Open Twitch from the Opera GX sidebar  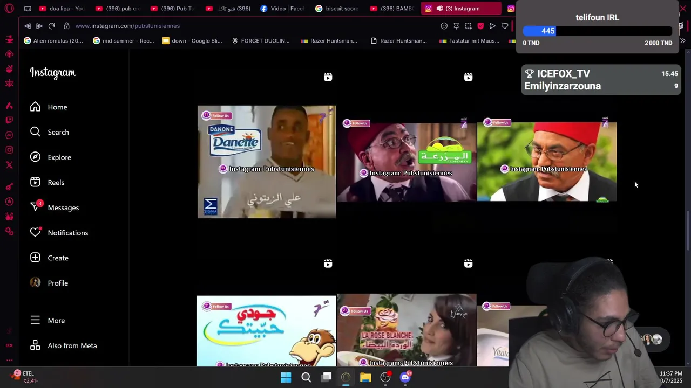point(9,120)
